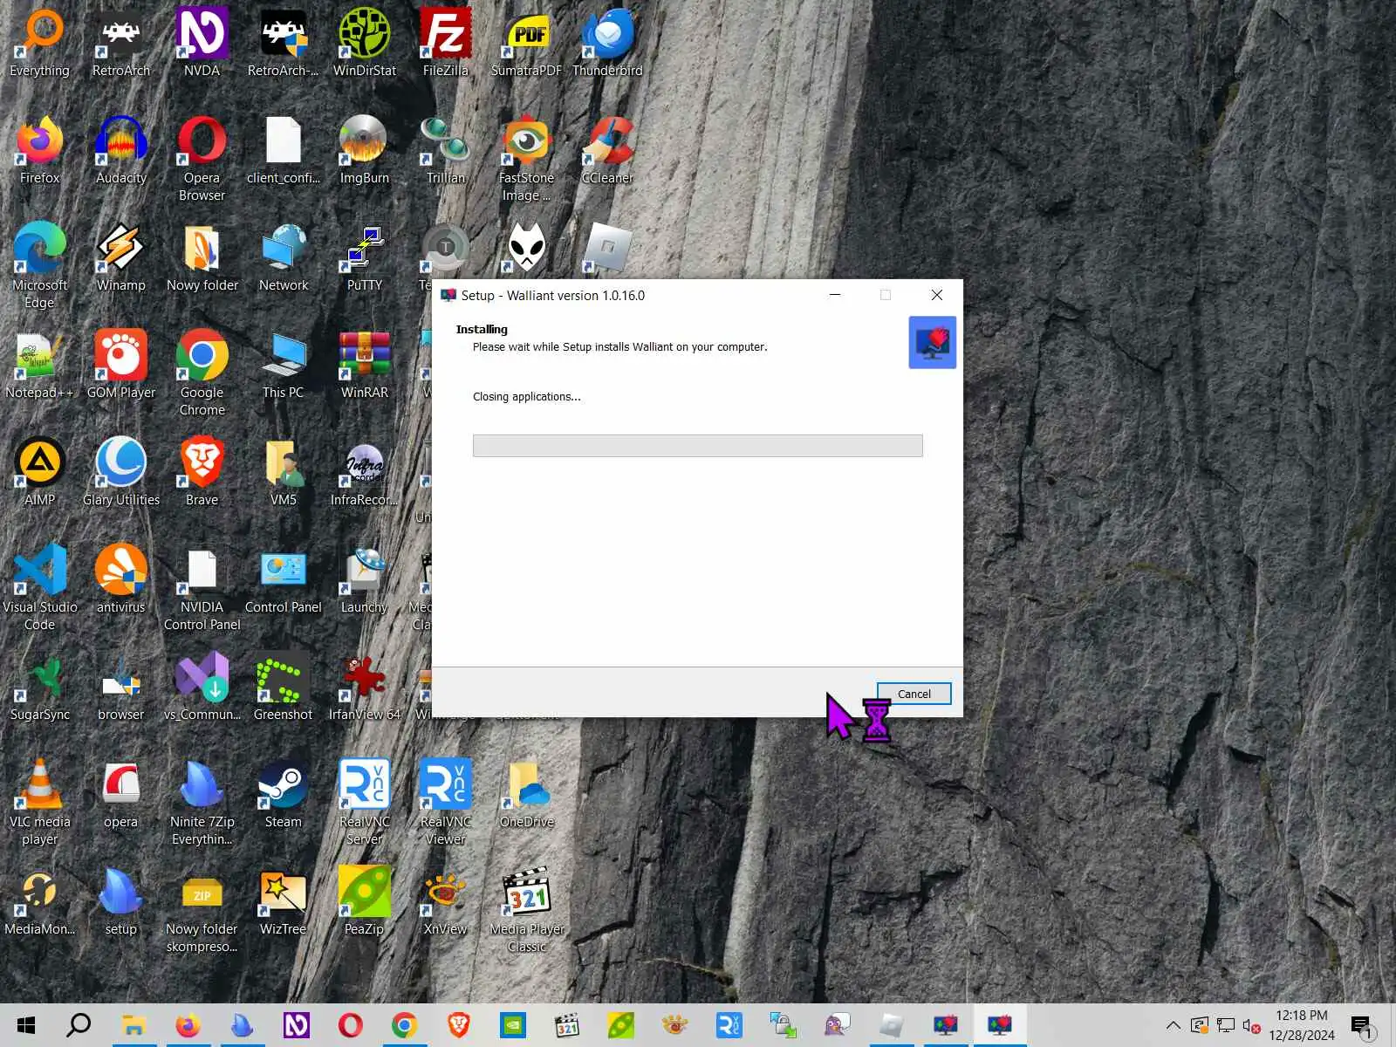1396x1047 pixels.
Task: Select the RealVNC Server desktop icon
Action: (x=365, y=803)
